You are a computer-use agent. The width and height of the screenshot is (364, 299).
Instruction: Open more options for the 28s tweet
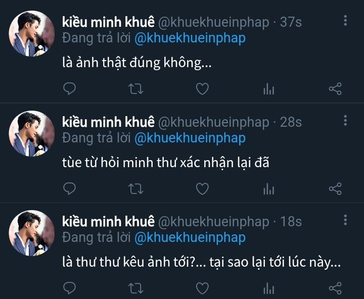click(345, 121)
